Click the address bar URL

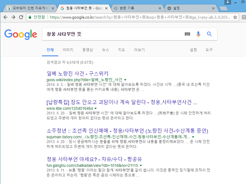click(140, 17)
